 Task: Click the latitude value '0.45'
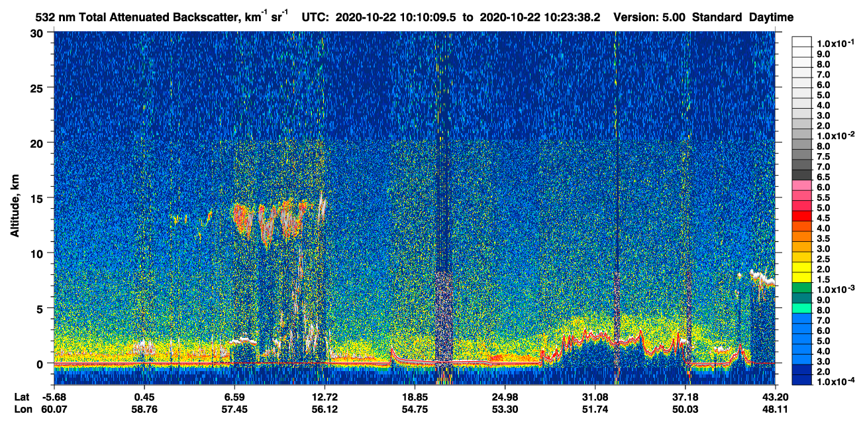click(x=144, y=397)
